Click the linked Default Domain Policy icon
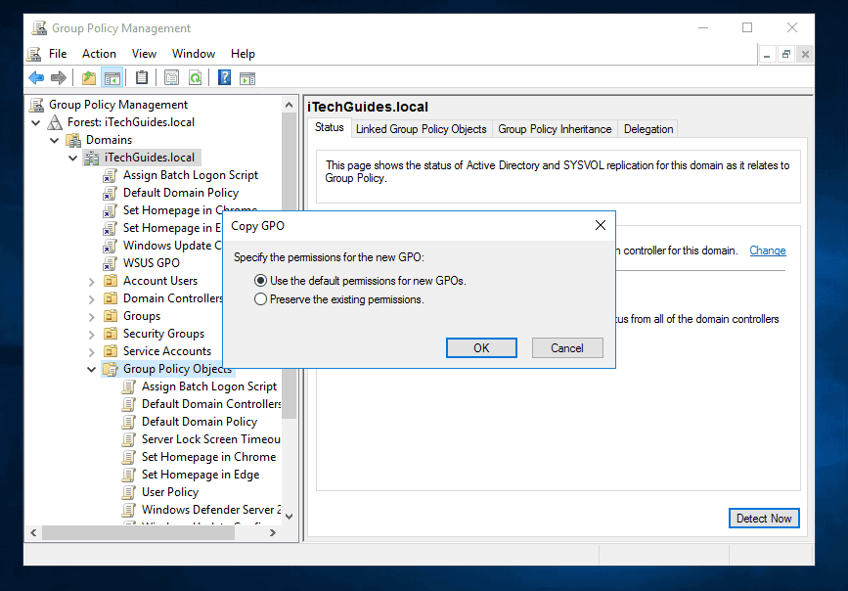Viewport: 848px width, 591px height. tap(111, 193)
